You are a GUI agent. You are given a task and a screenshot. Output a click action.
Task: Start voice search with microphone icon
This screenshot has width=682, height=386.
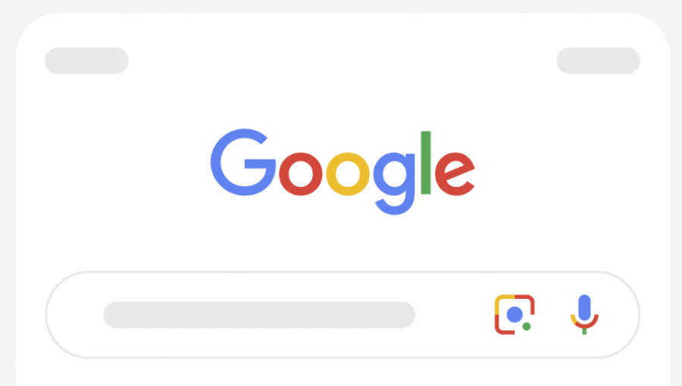pyautogui.click(x=584, y=314)
